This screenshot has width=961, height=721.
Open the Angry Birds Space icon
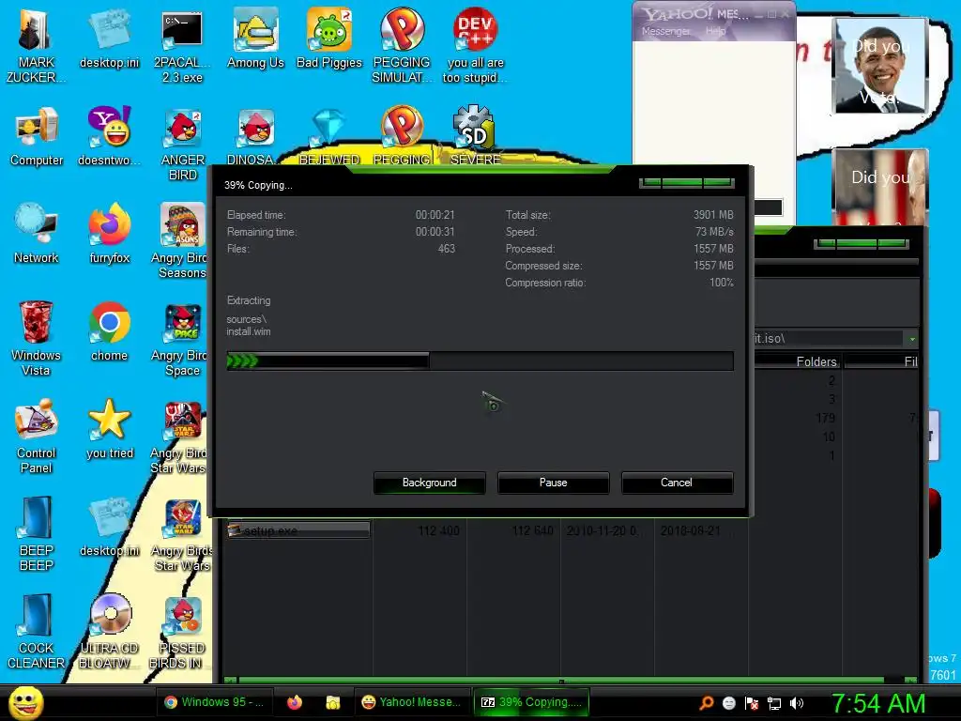[x=181, y=338]
